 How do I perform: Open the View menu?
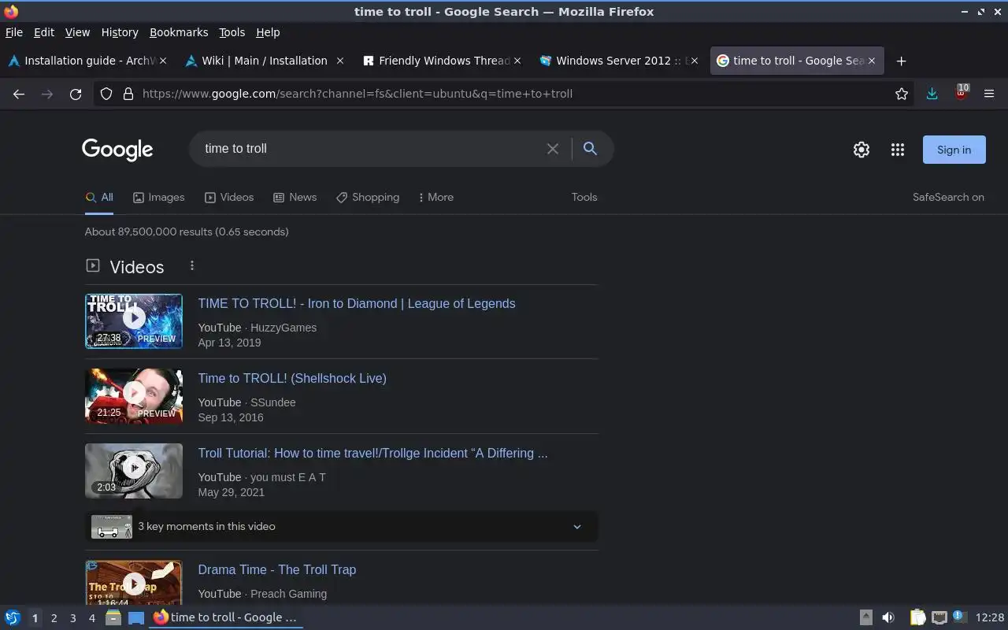coord(77,32)
